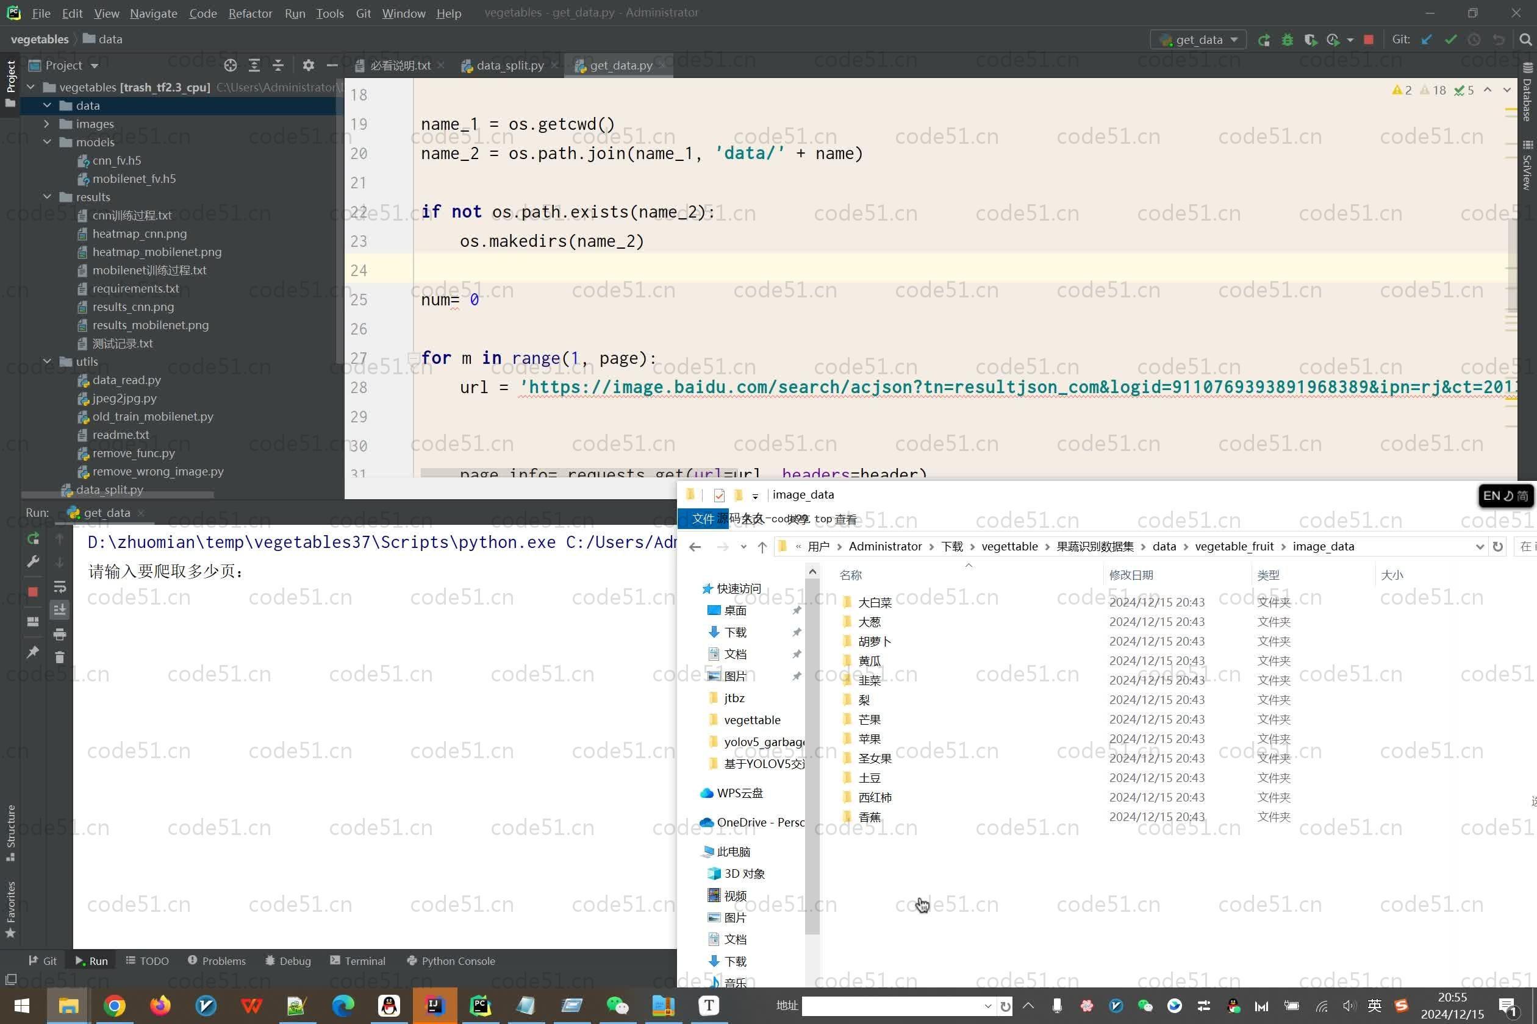The image size is (1537, 1024).
Task: Select 桌面 in Explorer quick access
Action: click(x=734, y=611)
